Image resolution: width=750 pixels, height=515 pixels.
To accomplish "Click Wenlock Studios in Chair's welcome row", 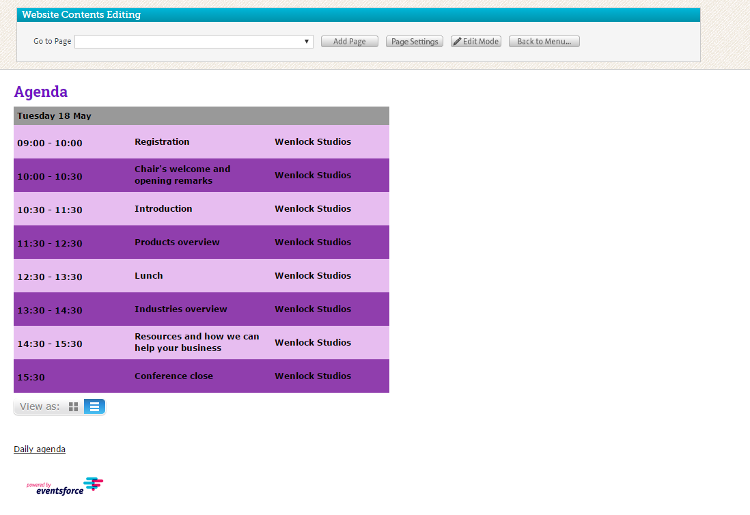I will tap(313, 175).
